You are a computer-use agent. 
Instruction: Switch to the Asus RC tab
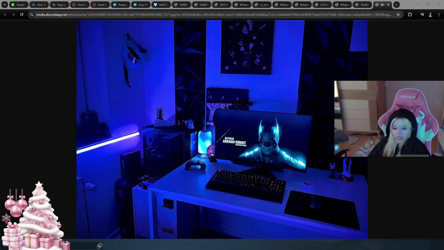point(140,5)
